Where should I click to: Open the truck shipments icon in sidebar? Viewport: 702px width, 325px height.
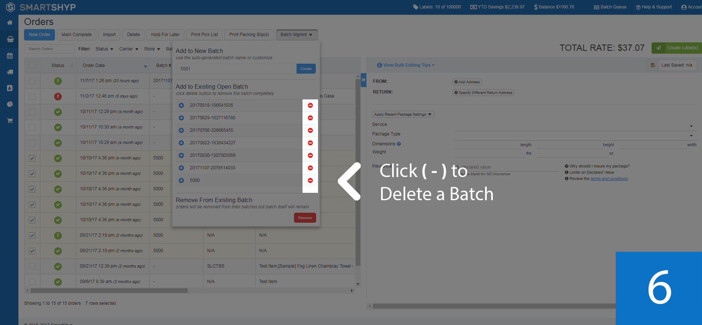pyautogui.click(x=10, y=72)
